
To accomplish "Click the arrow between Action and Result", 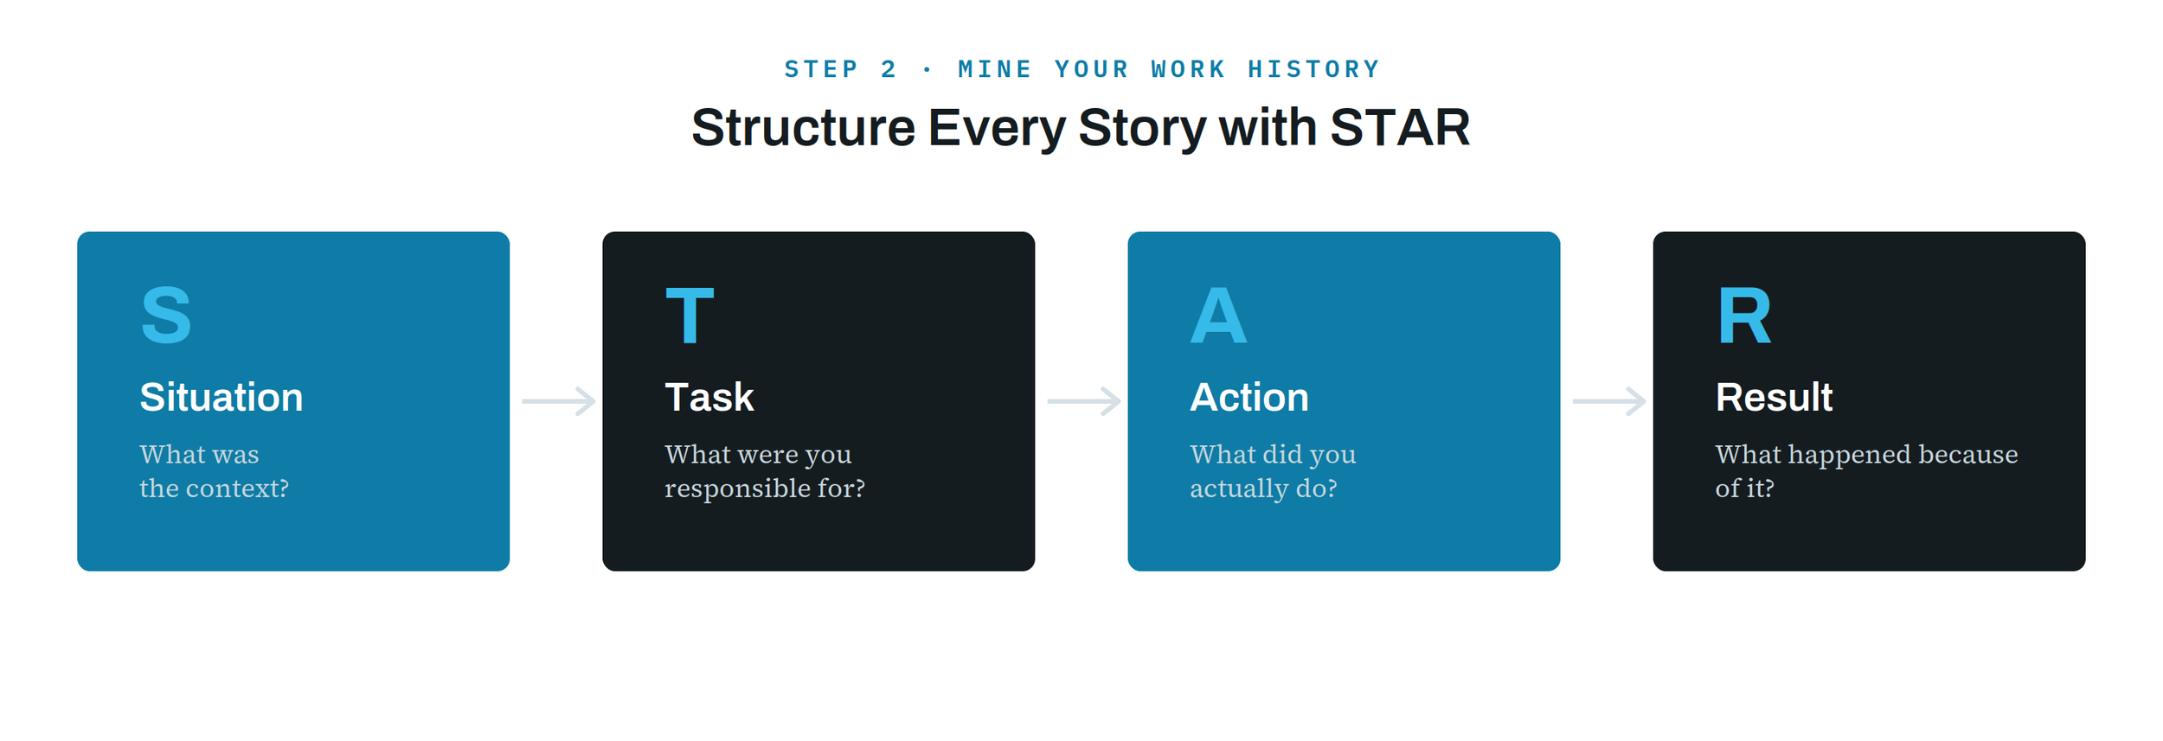I will pyautogui.click(x=1608, y=401).
